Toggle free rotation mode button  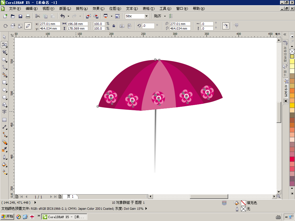click(6, 26)
